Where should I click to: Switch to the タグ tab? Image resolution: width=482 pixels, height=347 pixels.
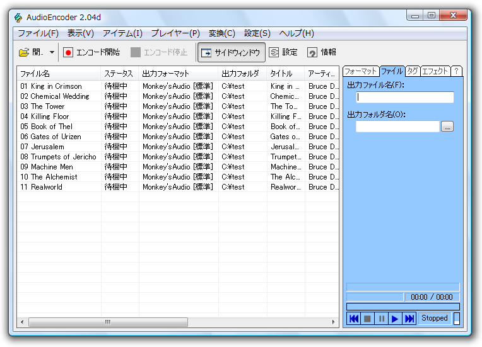(x=413, y=71)
